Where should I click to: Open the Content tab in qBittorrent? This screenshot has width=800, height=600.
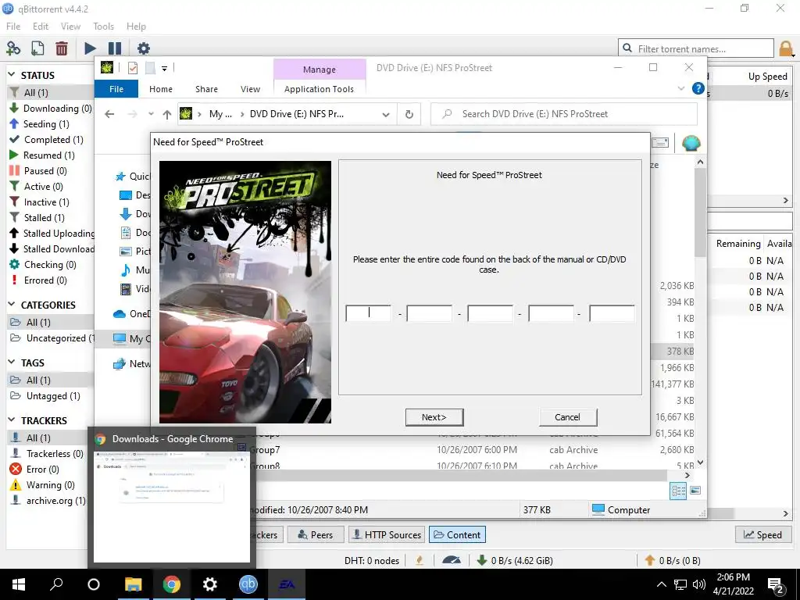(x=457, y=534)
